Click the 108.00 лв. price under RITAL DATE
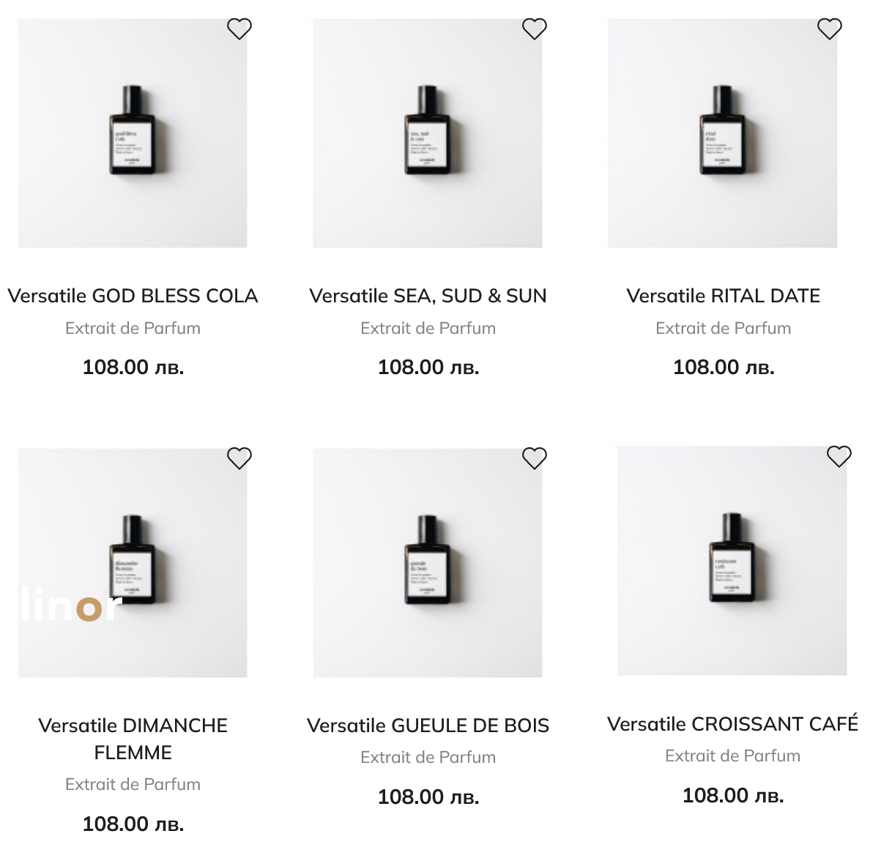 (x=724, y=367)
